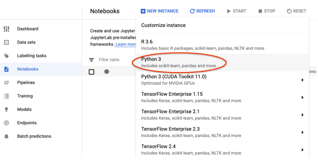The width and height of the screenshot is (318, 161).
Task: Expand TensorFlow Enterprise 2.3 submenu arrow
Action: point(302,132)
